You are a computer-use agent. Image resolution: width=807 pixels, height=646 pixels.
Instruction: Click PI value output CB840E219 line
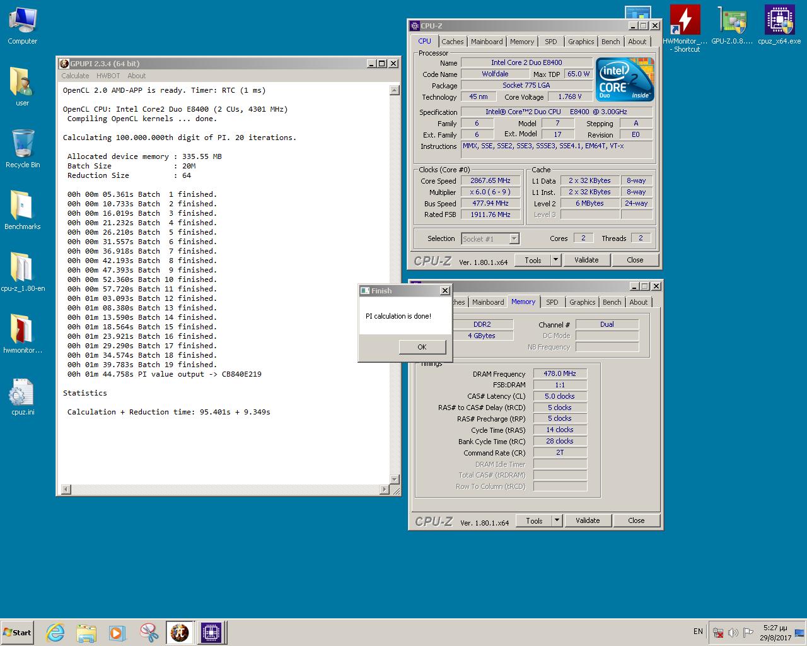click(x=165, y=374)
